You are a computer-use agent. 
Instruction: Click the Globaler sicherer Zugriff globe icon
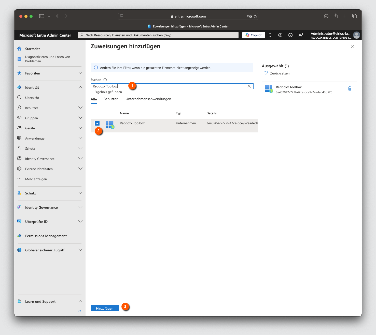pos(19,250)
